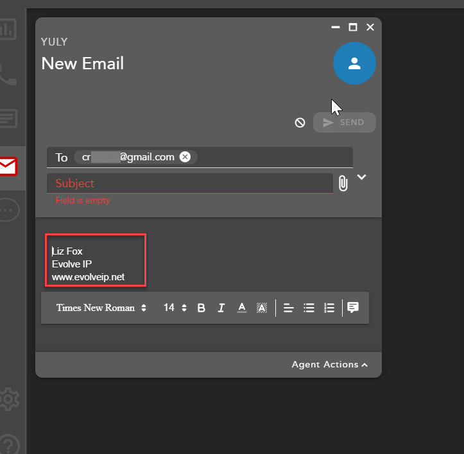This screenshot has height=454, width=464.
Task: Remove the gmail.com recipient chip
Action: coord(185,157)
